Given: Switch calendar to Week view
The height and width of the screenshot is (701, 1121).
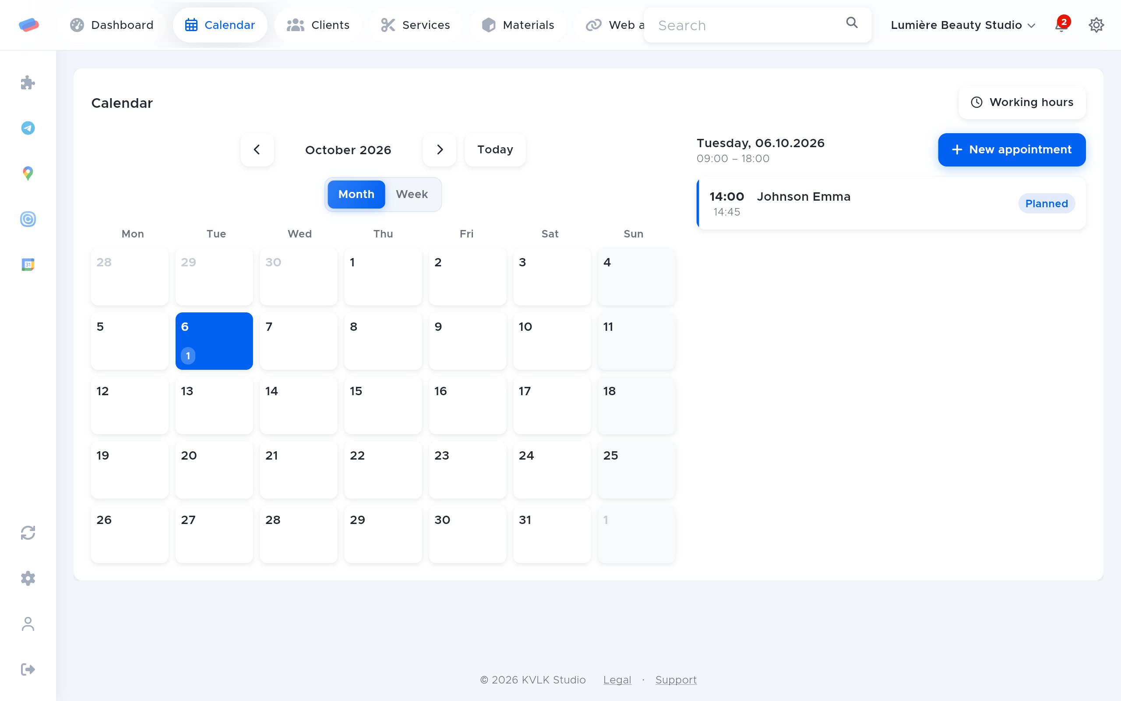Looking at the screenshot, I should (411, 194).
